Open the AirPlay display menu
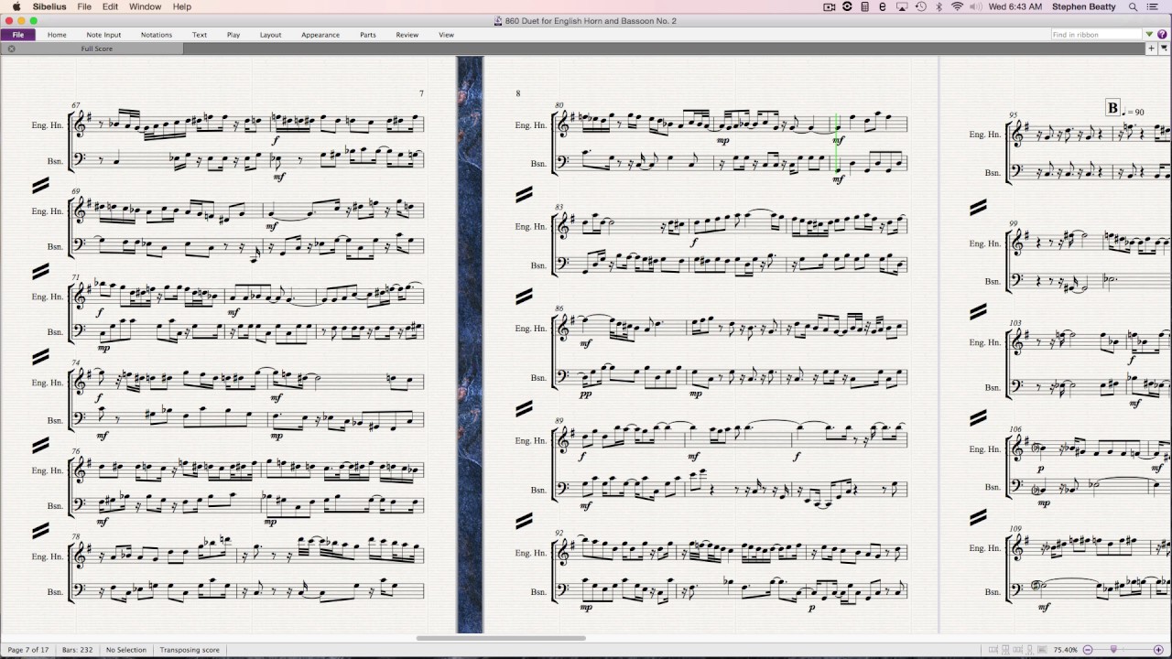Screen dimensions: 1172x659 pyautogui.click(x=902, y=6)
